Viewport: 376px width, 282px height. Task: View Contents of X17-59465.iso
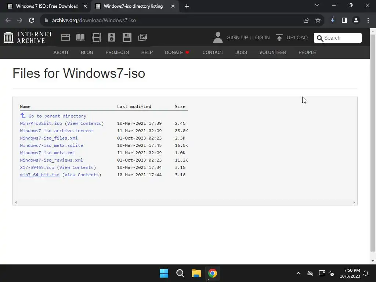tap(76, 167)
